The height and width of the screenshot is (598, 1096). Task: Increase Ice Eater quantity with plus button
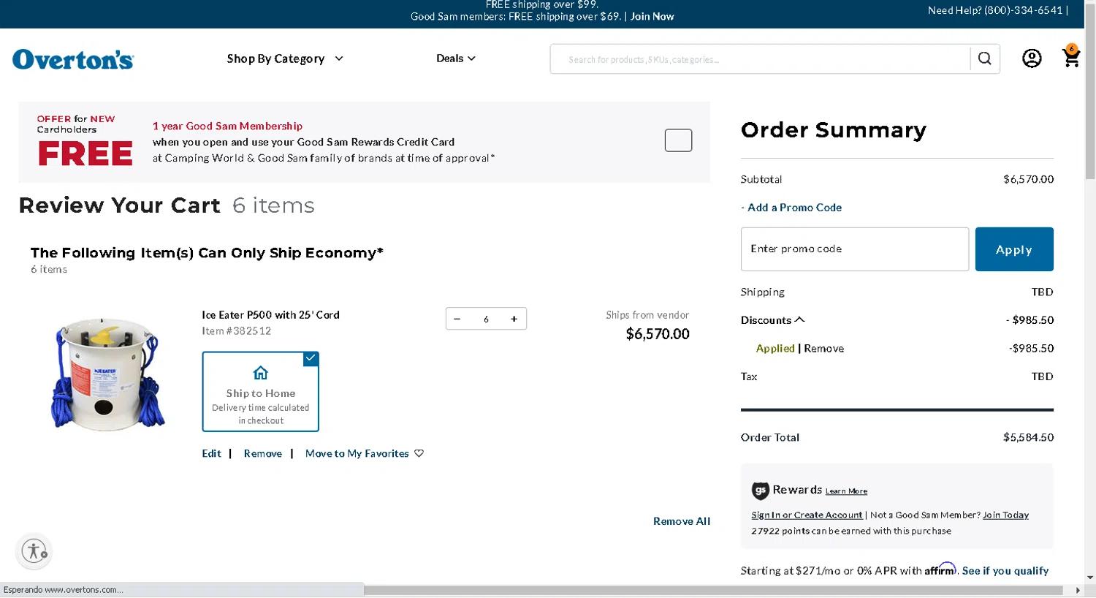click(514, 319)
